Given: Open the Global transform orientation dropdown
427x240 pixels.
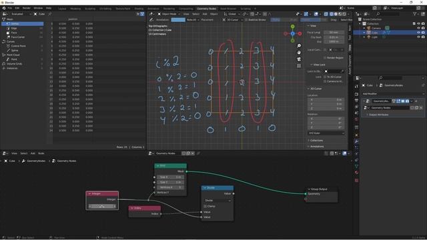Looking at the screenshot, I should click(x=232, y=14).
